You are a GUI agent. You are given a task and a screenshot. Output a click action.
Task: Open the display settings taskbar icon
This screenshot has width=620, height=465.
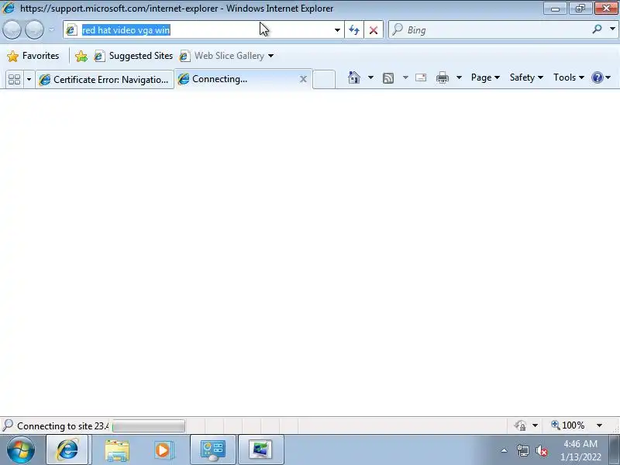[260, 449]
